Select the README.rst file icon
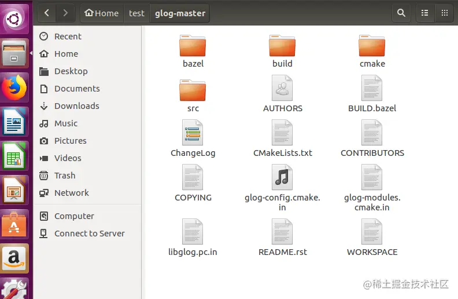Screen dimensions: 458x299 [282, 231]
